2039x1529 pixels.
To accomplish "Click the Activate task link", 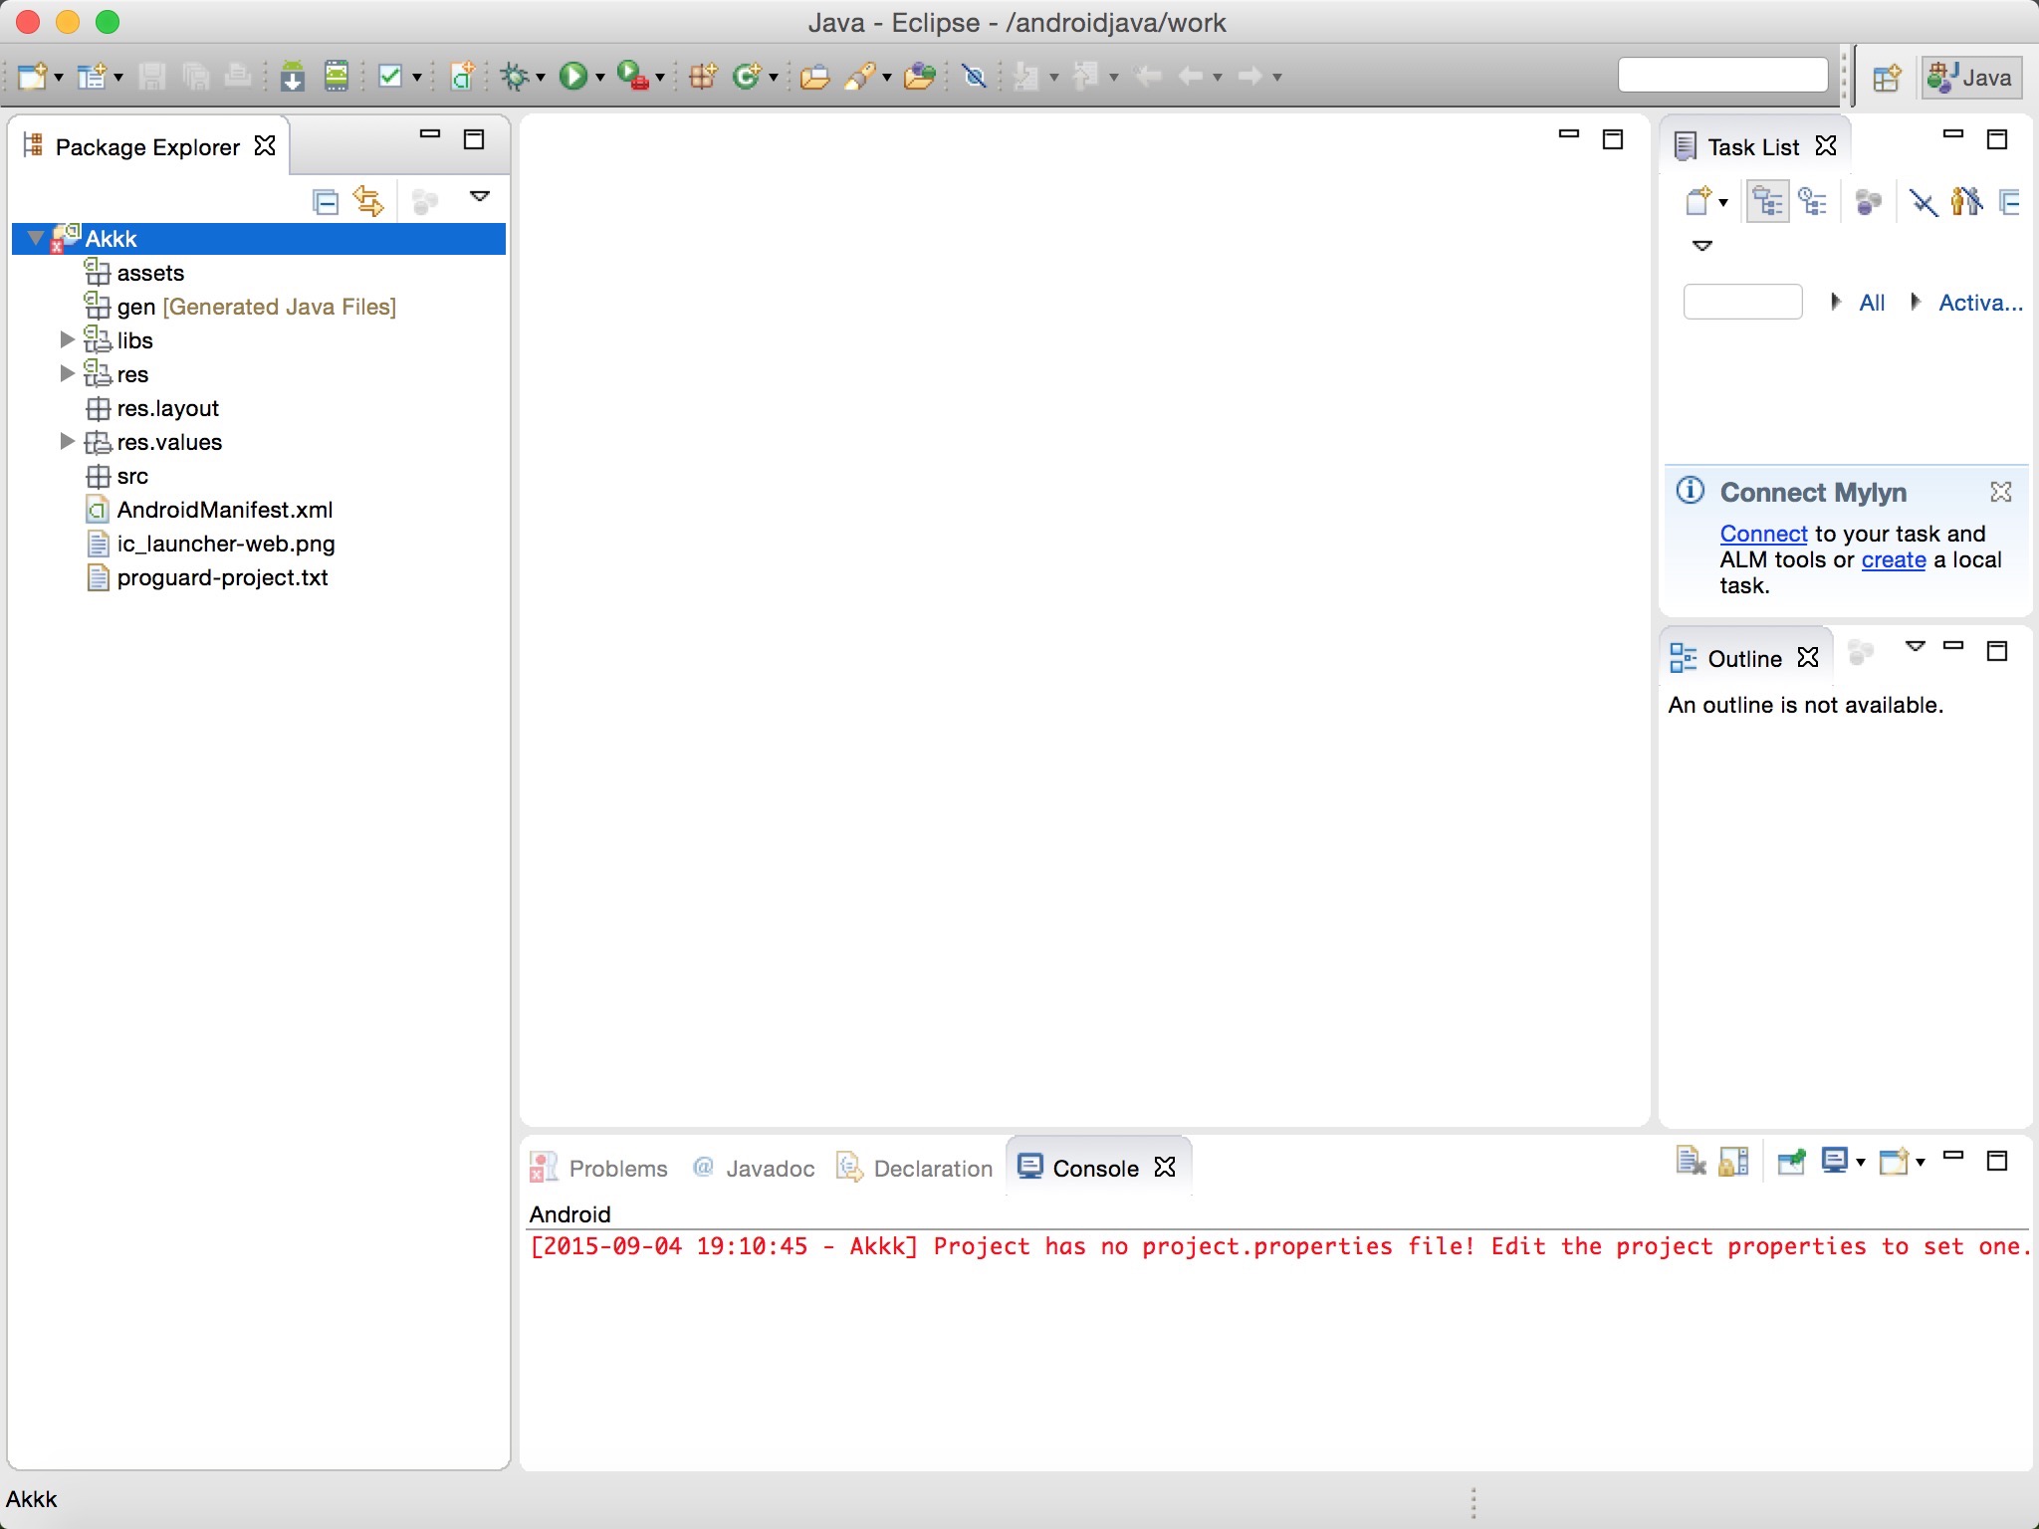I will coord(1980,303).
